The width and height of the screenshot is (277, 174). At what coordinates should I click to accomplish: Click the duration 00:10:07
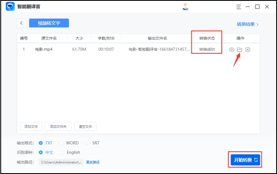click(x=106, y=49)
